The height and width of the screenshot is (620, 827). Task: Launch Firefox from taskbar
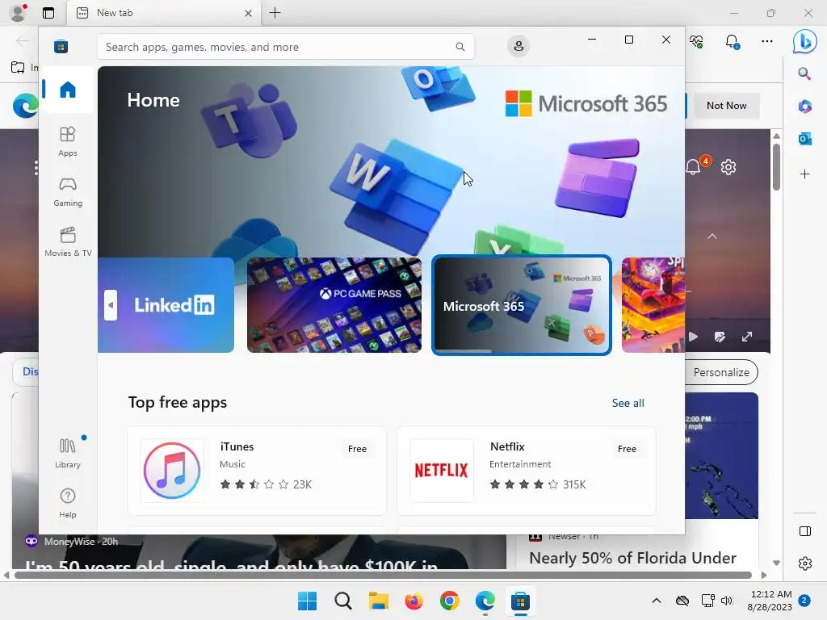(414, 601)
